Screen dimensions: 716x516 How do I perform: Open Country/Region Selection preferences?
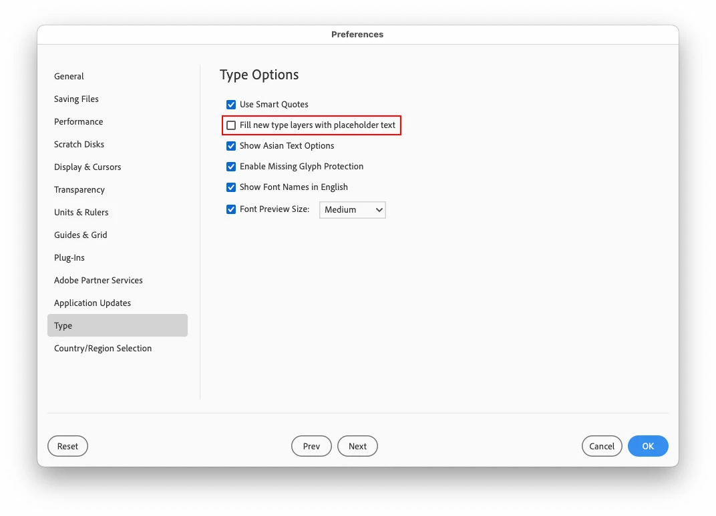[x=104, y=348]
